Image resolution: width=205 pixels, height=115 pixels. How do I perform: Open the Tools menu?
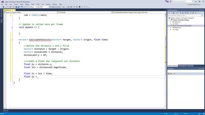point(38,4)
